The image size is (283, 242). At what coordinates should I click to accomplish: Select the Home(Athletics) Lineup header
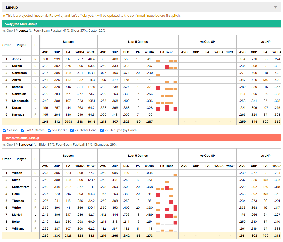click(x=142, y=138)
